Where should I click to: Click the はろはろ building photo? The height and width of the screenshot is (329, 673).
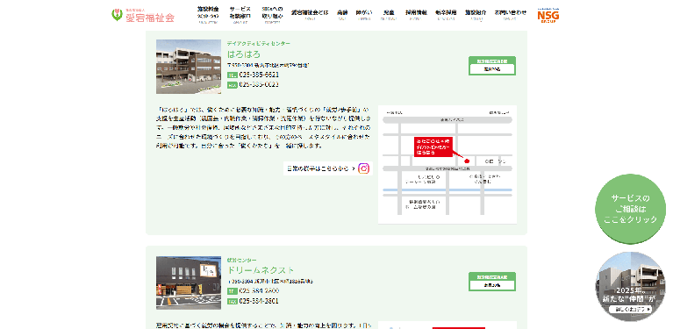(189, 67)
